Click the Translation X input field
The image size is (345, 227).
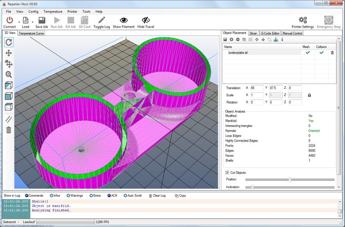[257, 88]
